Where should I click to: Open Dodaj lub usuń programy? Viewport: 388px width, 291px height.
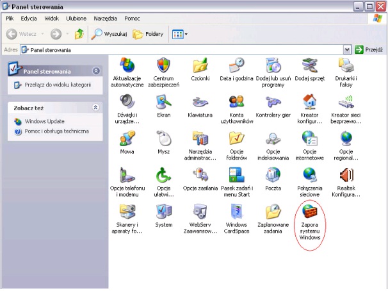273,65
